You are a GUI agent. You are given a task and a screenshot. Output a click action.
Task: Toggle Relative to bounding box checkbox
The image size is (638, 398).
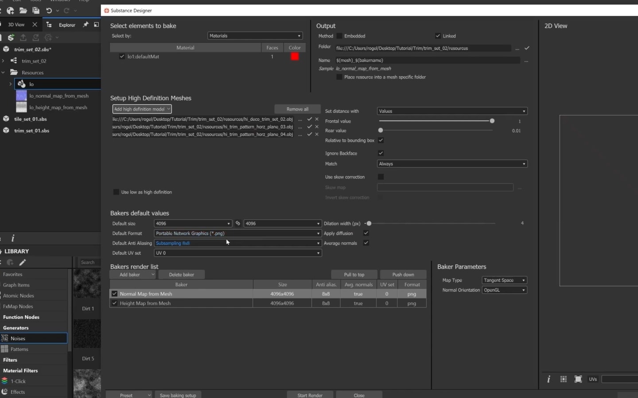click(x=381, y=140)
